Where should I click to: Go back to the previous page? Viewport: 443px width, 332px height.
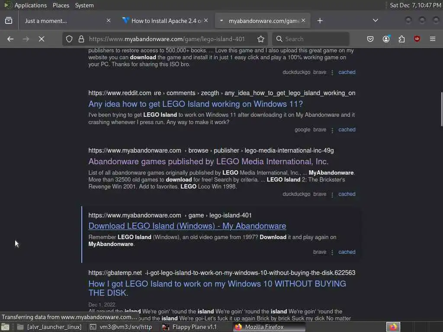click(x=10, y=39)
